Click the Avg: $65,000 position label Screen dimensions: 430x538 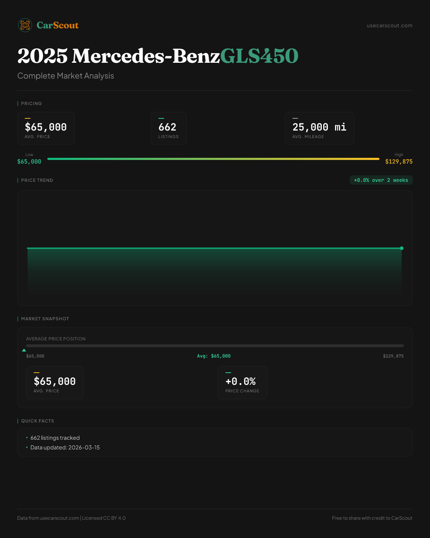point(214,356)
